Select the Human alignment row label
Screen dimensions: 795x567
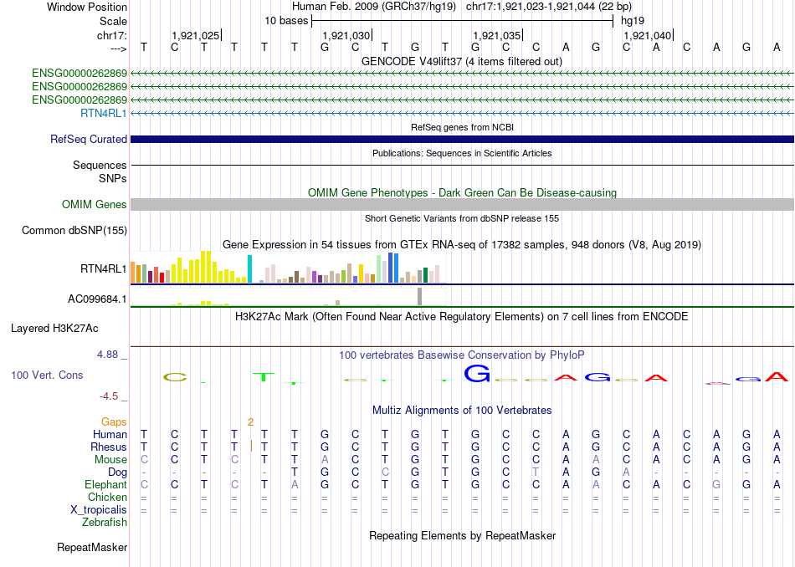[x=110, y=434]
